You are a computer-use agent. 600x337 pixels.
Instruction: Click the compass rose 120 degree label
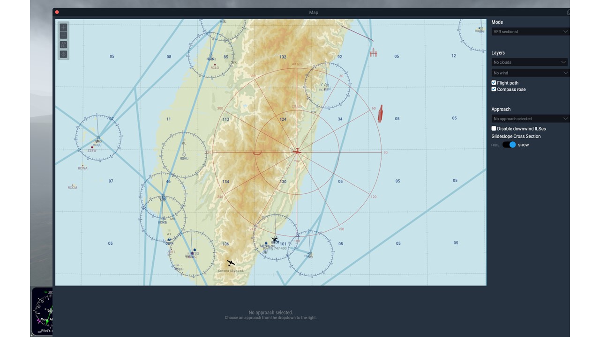point(374,197)
